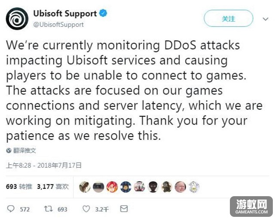Click the blue verified badge

click(x=103, y=13)
